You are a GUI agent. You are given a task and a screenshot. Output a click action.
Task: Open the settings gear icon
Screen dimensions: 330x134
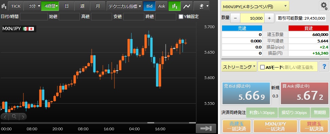pos(325,6)
